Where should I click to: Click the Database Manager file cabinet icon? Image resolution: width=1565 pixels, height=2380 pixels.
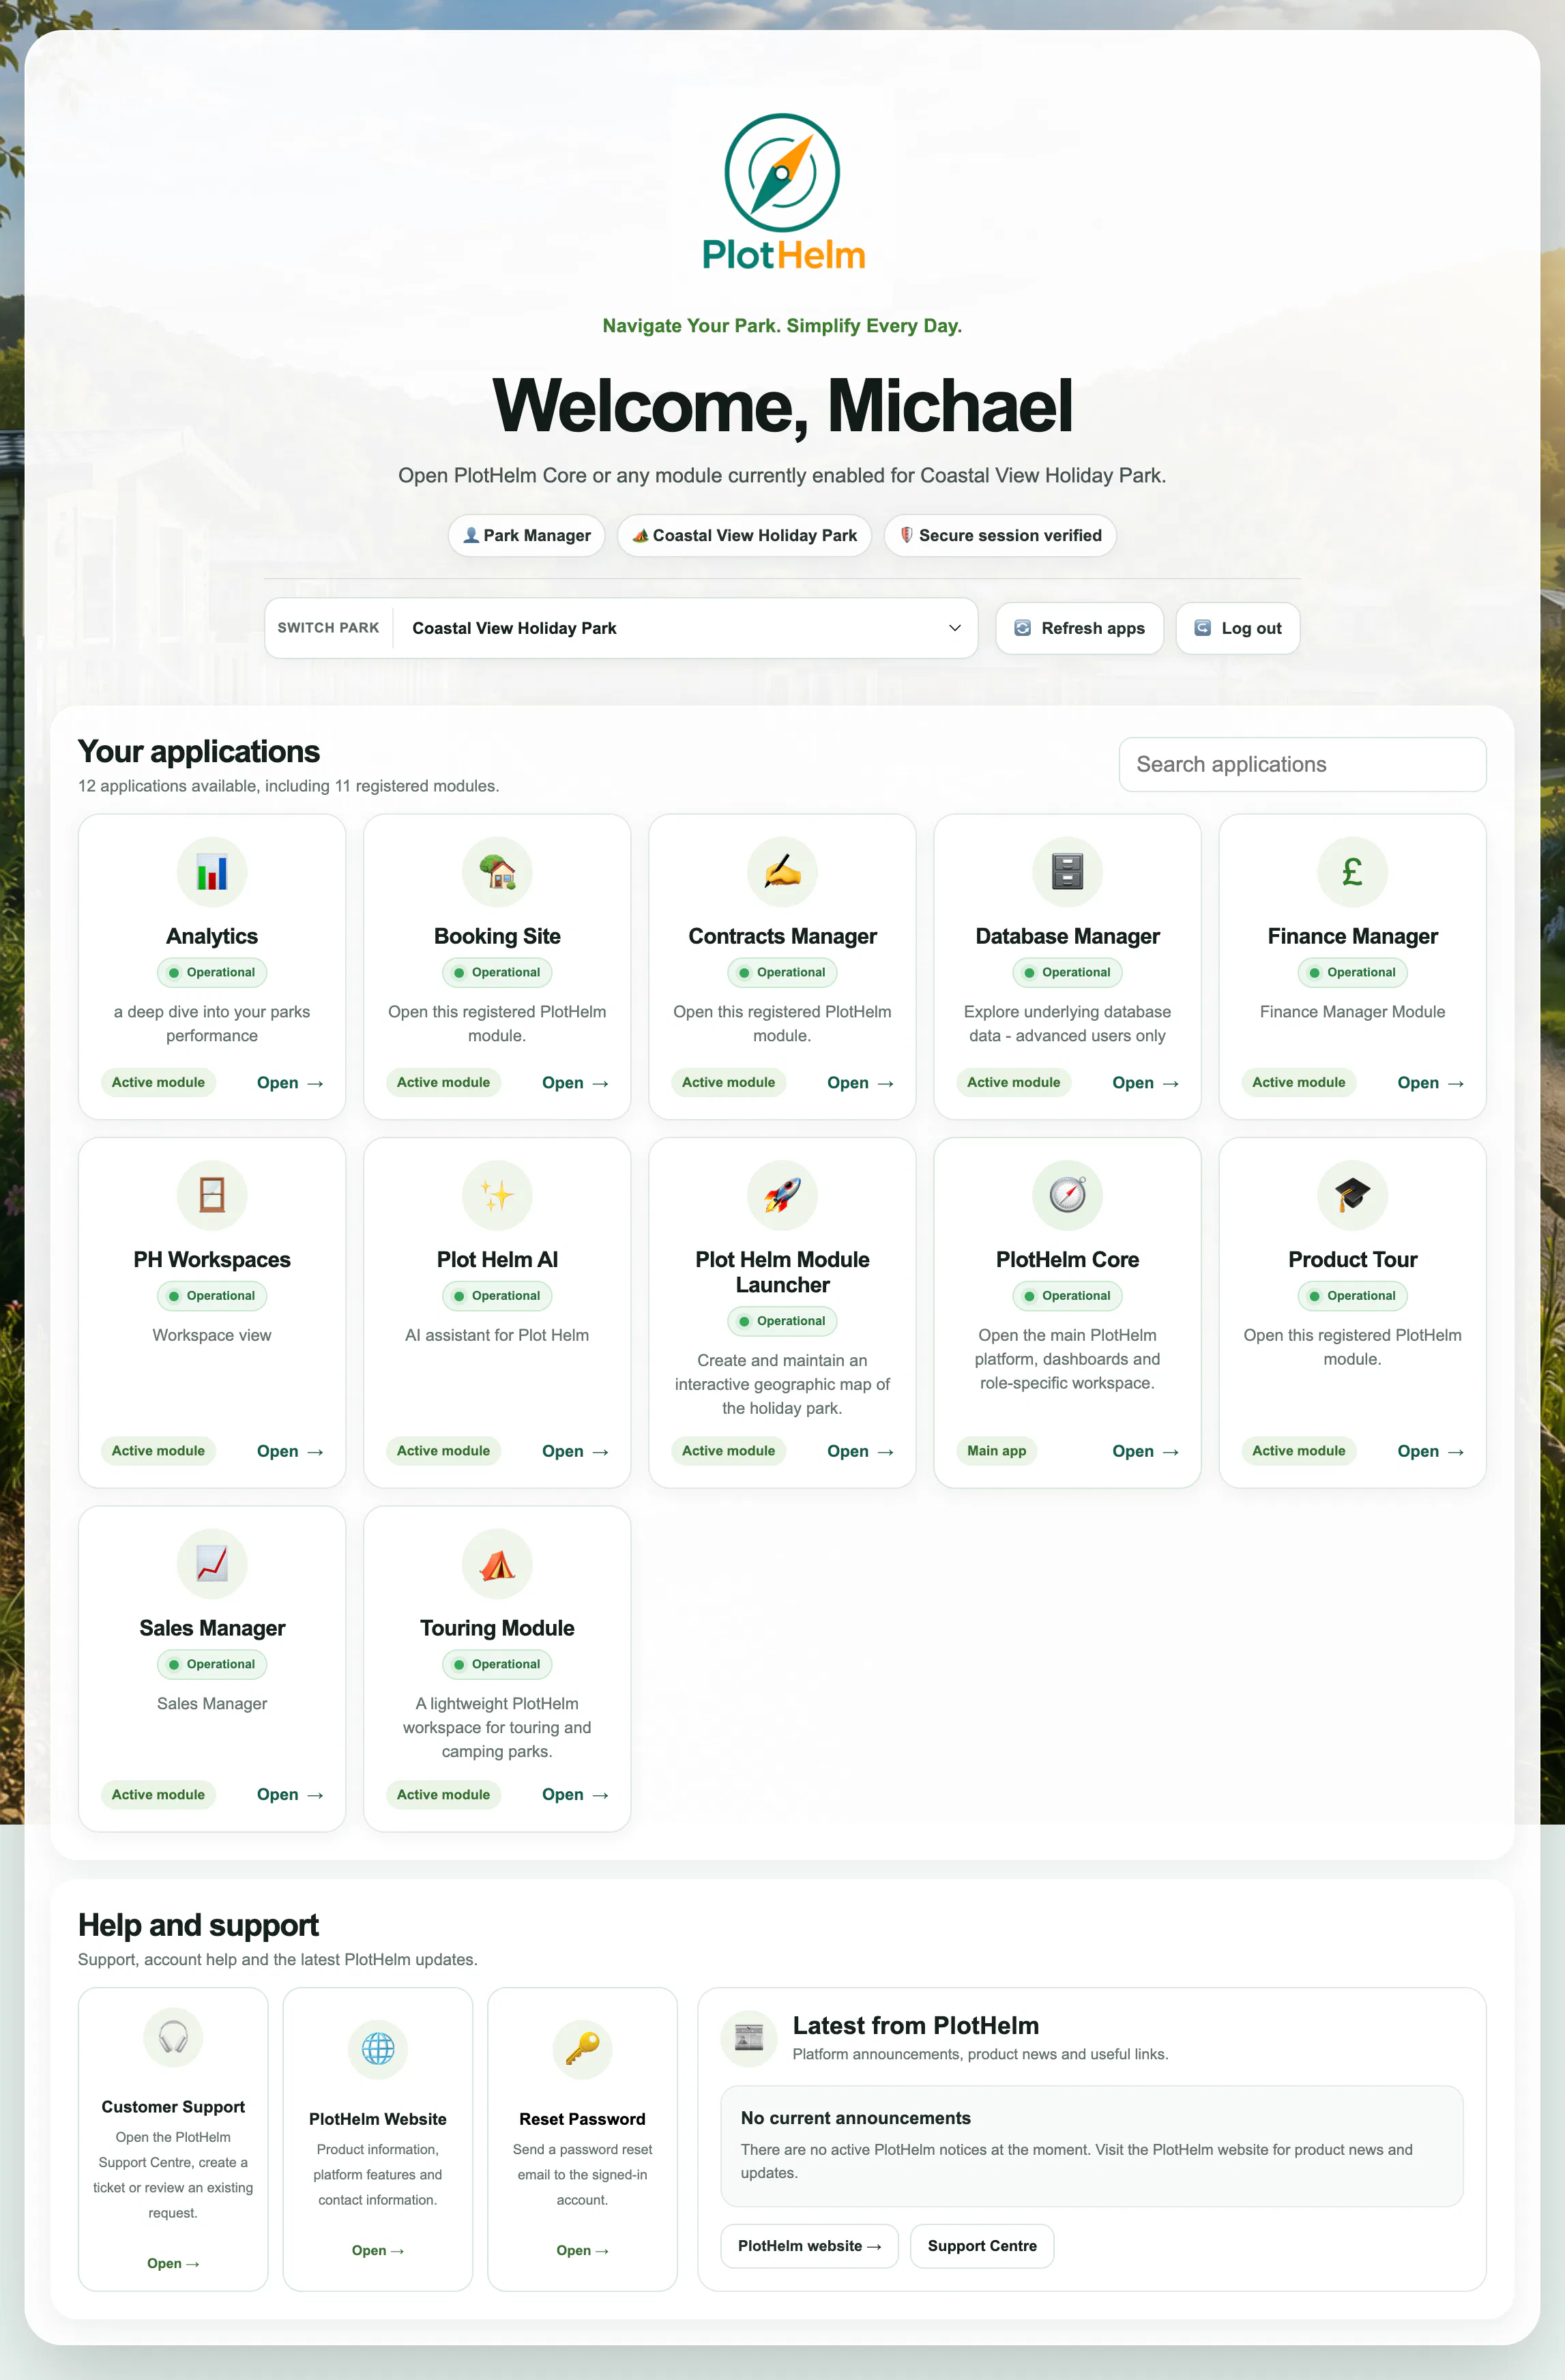[x=1067, y=872]
